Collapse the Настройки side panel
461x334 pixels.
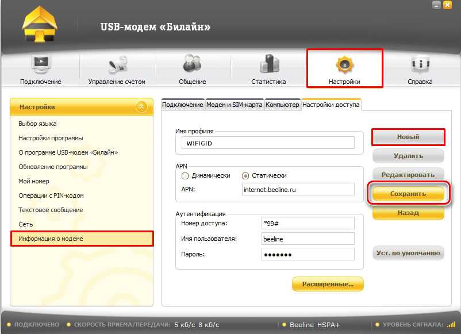coord(141,107)
